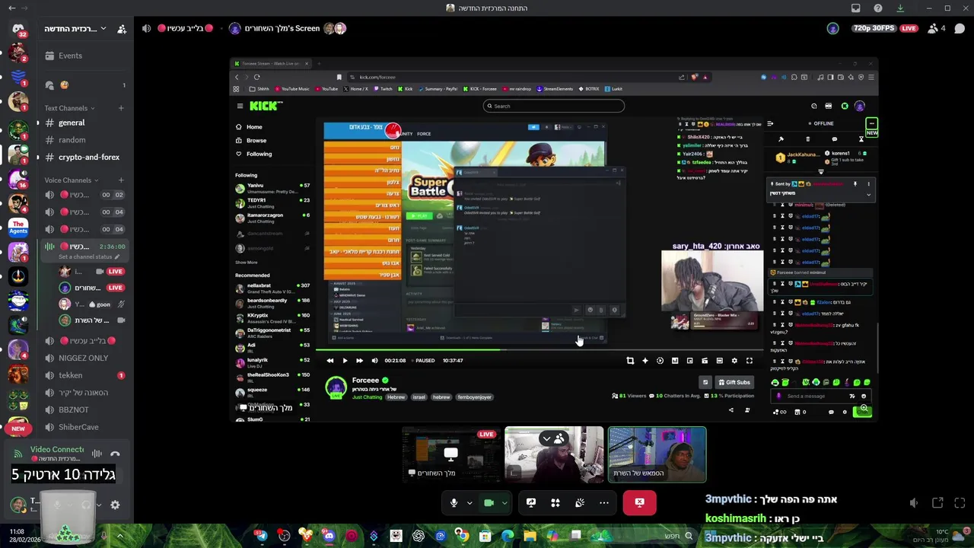Collapse the Voice Channels category

click(70, 180)
